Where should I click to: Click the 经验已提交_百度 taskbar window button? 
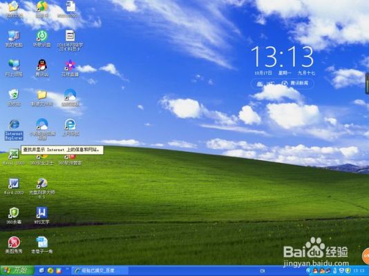(x=100, y=271)
